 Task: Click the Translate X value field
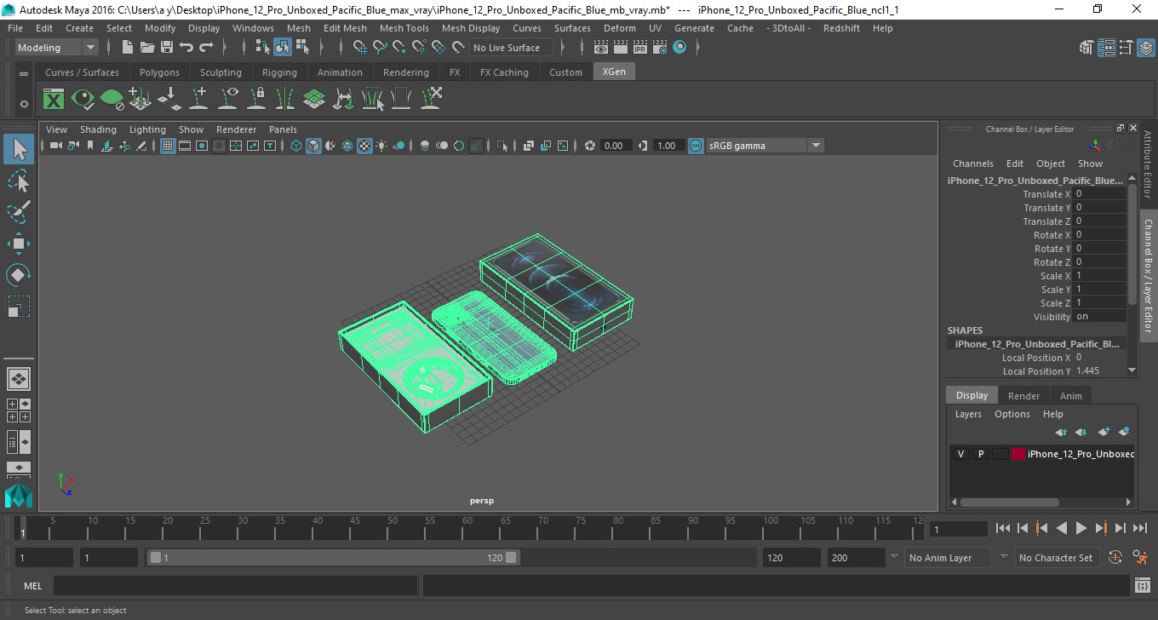pyautogui.click(x=1099, y=194)
